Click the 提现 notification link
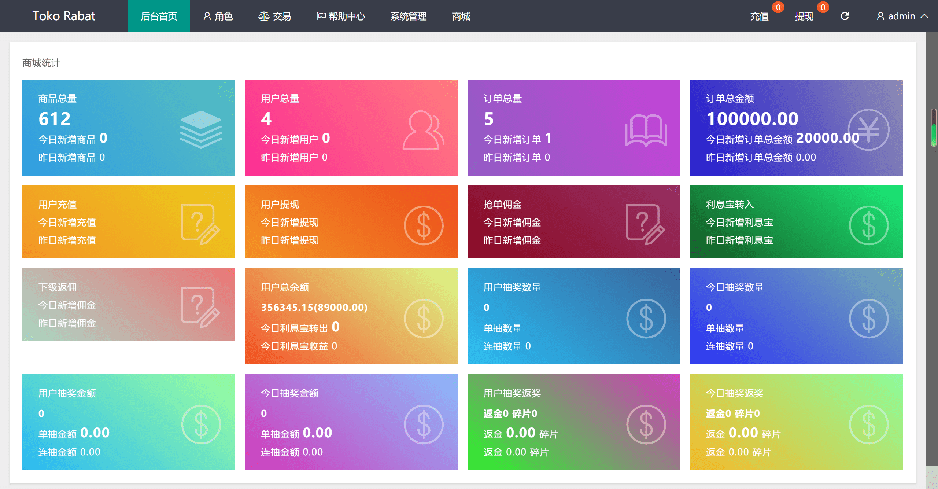This screenshot has height=489, width=938. pyautogui.click(x=804, y=16)
